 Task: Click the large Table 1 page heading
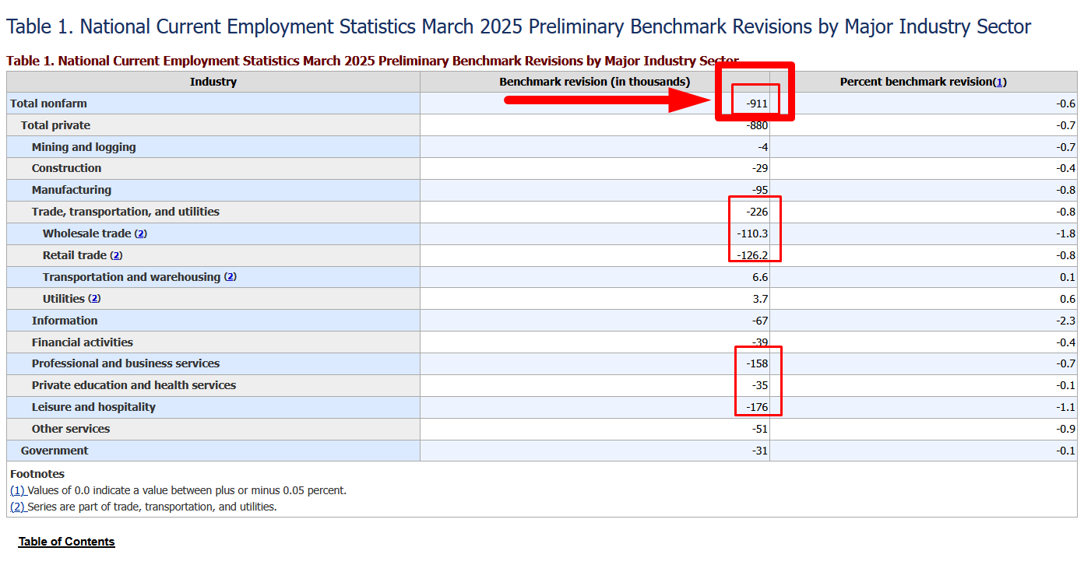coord(519,26)
